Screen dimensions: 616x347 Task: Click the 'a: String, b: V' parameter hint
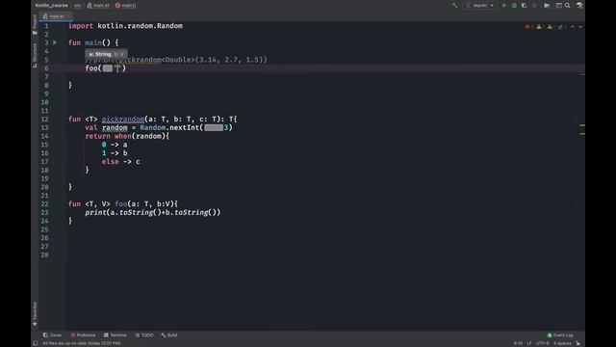point(106,54)
